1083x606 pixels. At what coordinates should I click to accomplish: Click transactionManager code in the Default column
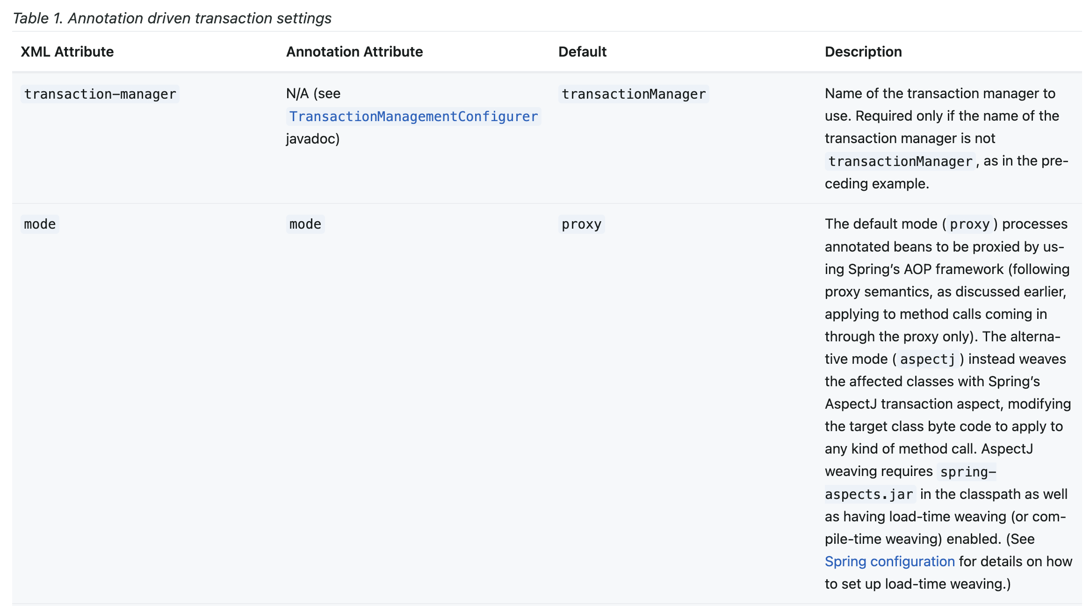[x=633, y=94]
